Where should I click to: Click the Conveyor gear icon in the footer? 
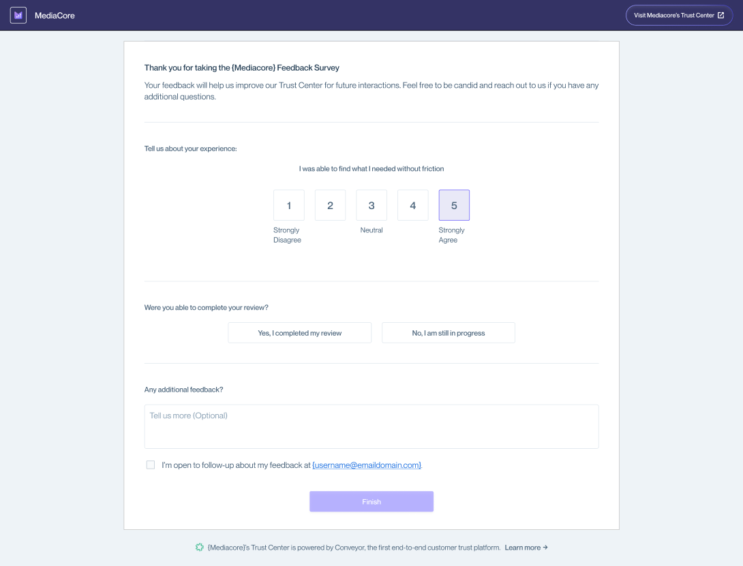pos(200,547)
